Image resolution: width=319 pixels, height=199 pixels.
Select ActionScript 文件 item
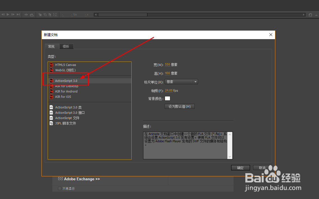90,118
